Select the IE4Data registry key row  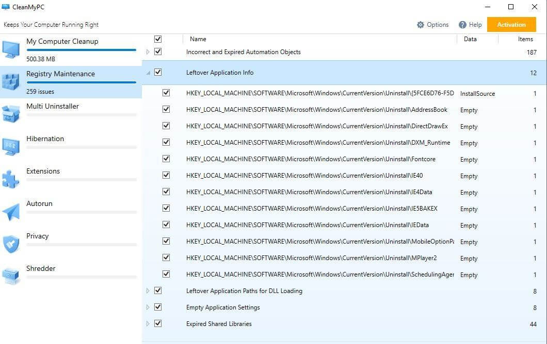click(344, 192)
